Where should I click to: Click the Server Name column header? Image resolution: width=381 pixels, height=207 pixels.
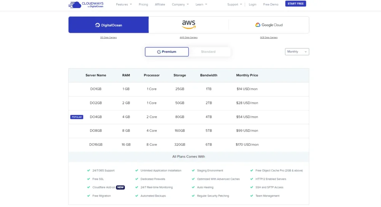click(96, 75)
